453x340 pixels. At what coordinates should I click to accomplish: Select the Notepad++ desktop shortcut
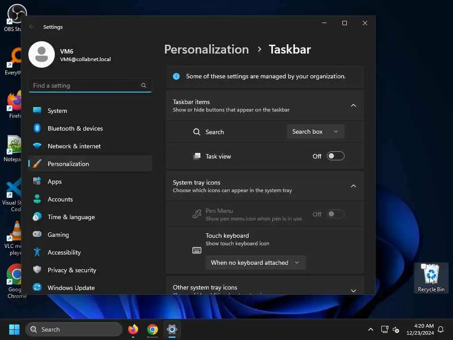pos(12,148)
